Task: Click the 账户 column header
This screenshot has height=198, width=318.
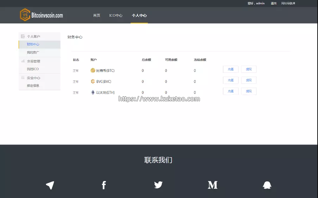Action: coord(94,60)
